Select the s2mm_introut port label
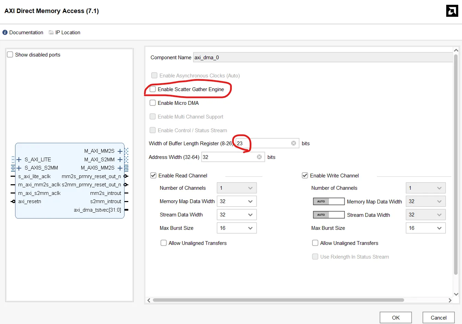This screenshot has height=324, width=462. click(106, 201)
